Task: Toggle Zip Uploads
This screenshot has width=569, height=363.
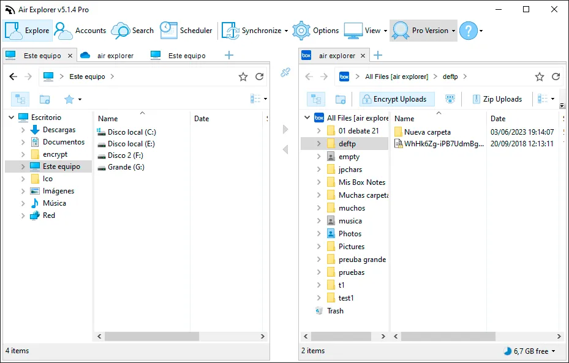Action: tap(497, 99)
